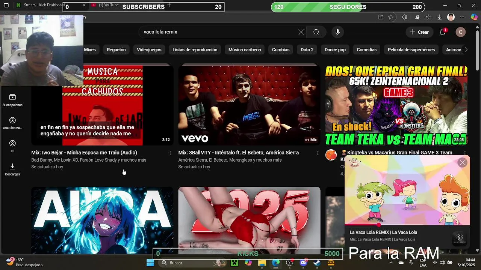Open options menu for 3BallMTY mix

pyautogui.click(x=318, y=153)
